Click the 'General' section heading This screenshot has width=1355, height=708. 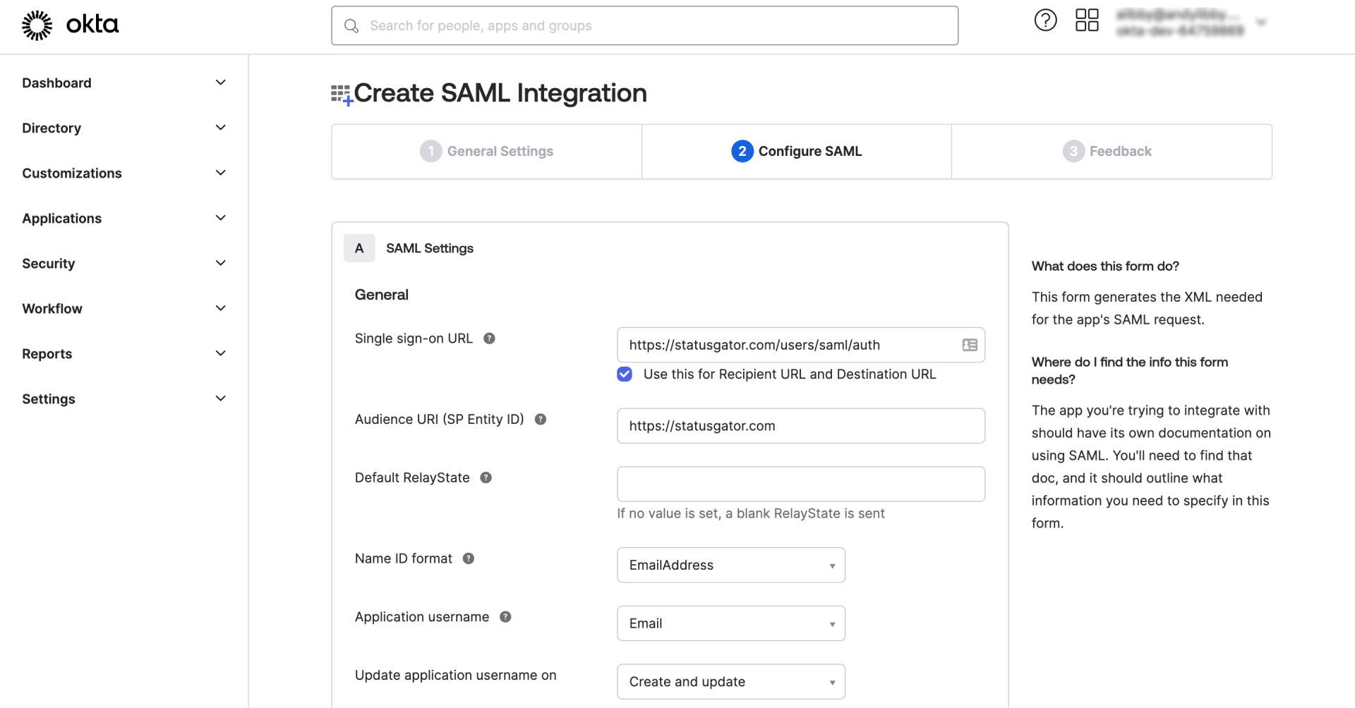tap(382, 295)
